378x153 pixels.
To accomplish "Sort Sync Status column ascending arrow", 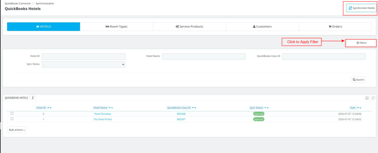I will 268,108.
